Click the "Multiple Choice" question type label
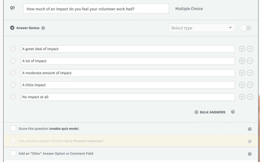260x162 pixels. pyautogui.click(x=189, y=9)
